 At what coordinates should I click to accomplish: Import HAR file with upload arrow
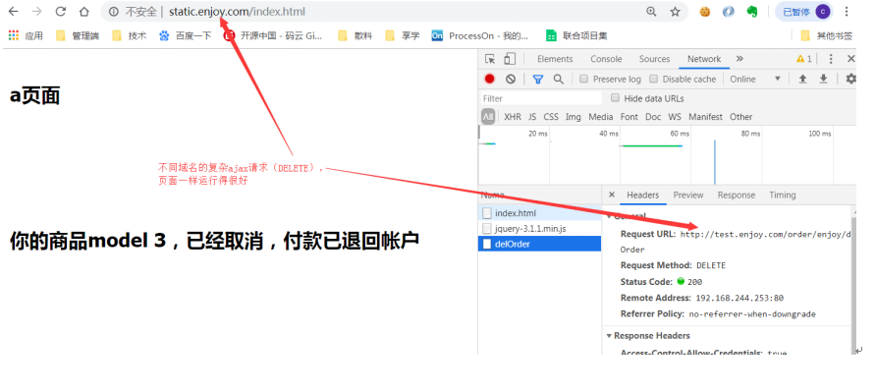click(802, 79)
